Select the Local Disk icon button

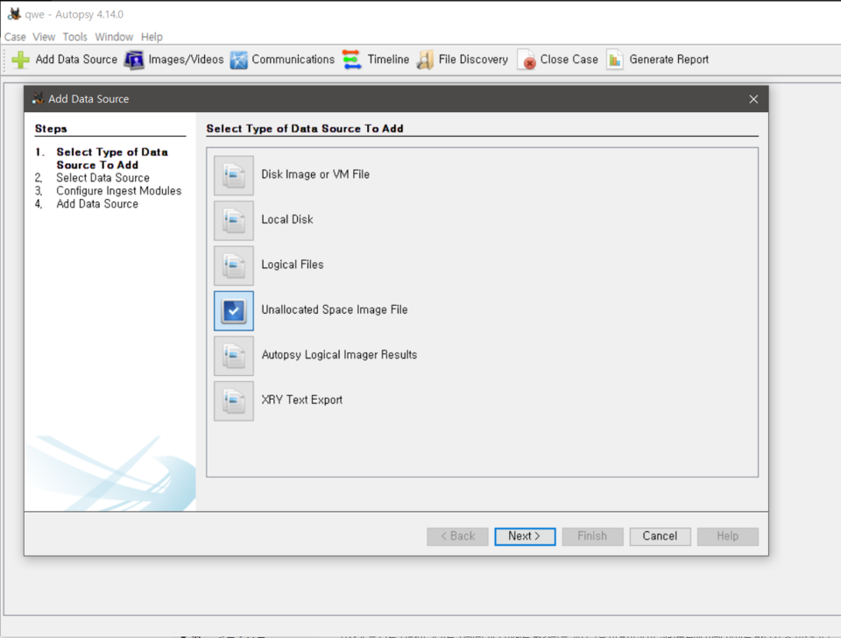click(x=234, y=221)
